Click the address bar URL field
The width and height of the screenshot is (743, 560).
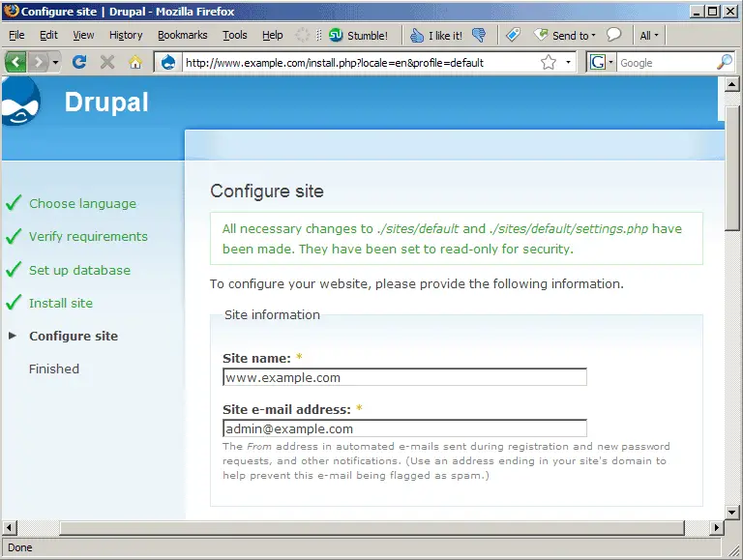coord(360,63)
